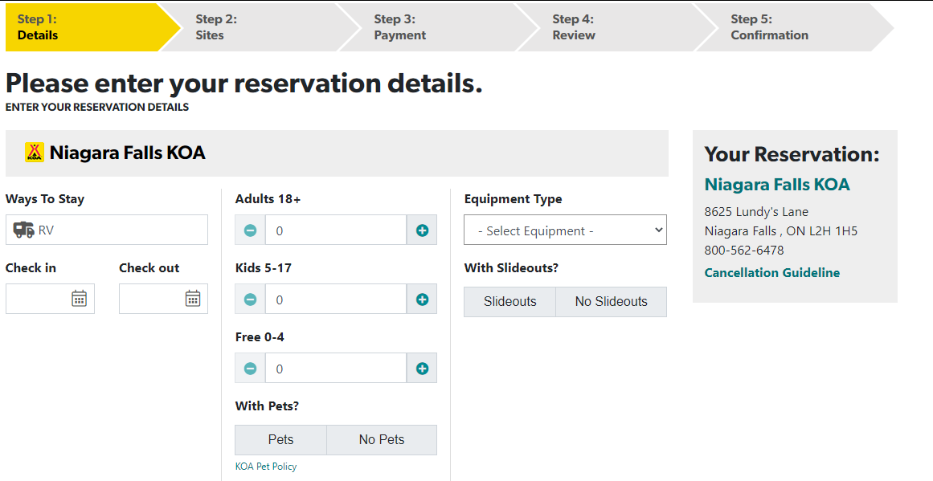933x481 pixels.
Task: Open the Select Equipment dropdown
Action: pyautogui.click(x=565, y=230)
